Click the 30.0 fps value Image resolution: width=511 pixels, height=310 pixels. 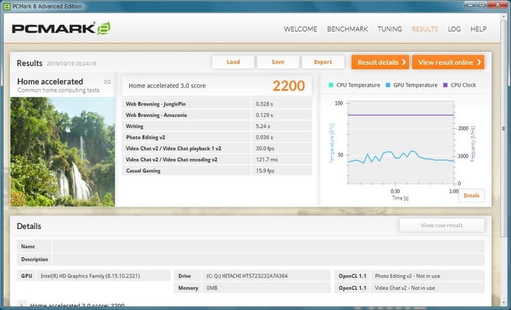coord(265,149)
